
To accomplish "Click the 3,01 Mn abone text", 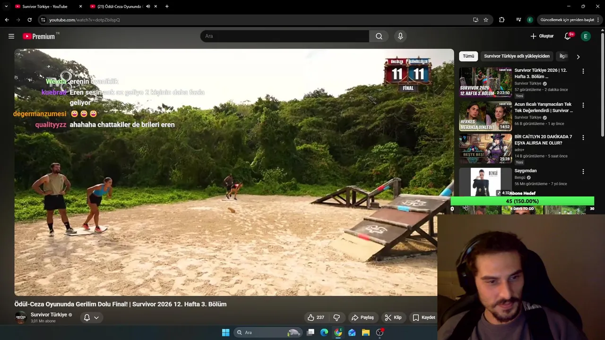I will [43, 321].
